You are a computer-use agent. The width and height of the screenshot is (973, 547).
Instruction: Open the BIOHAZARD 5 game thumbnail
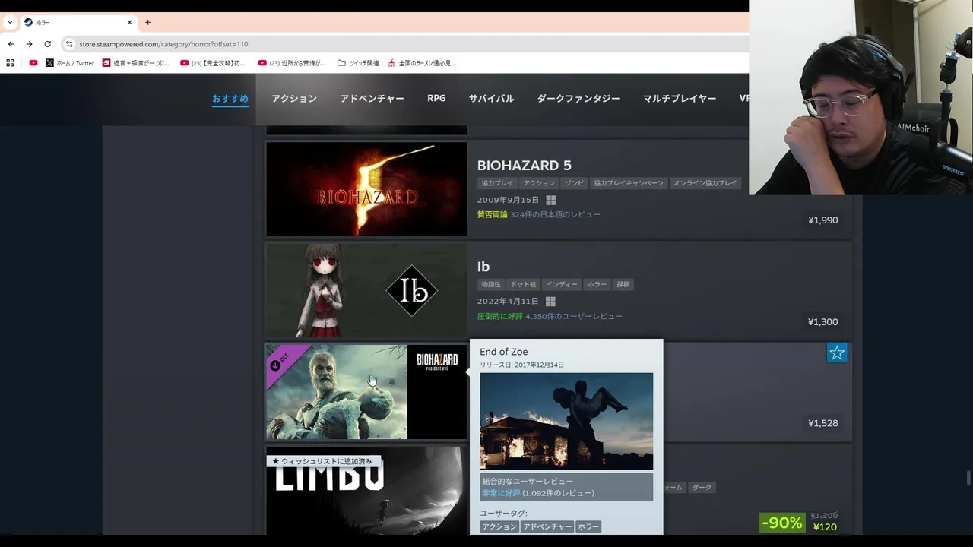point(366,189)
